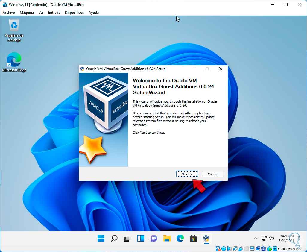Close the Guest Additions setup dialog

[221, 69]
